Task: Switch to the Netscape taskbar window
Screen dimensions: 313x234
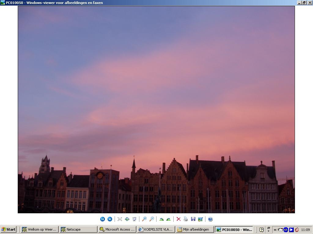Action: click(x=79, y=229)
